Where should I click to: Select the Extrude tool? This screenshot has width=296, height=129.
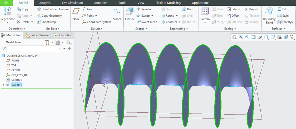130,14
